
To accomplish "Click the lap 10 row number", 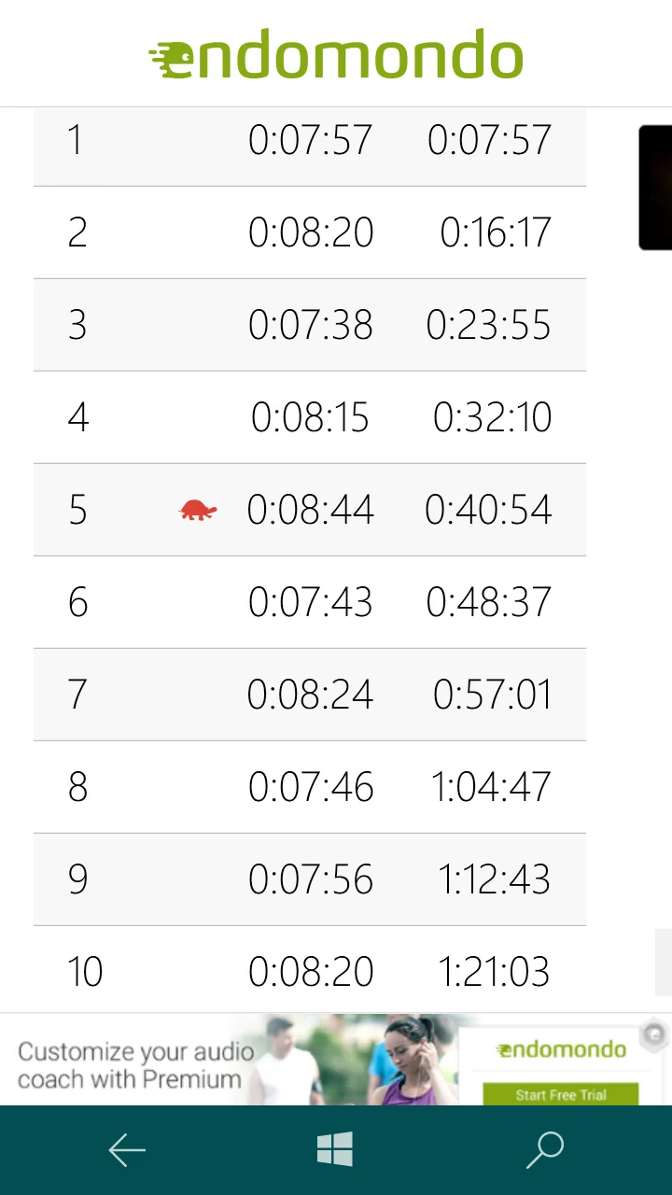I will 85,972.
